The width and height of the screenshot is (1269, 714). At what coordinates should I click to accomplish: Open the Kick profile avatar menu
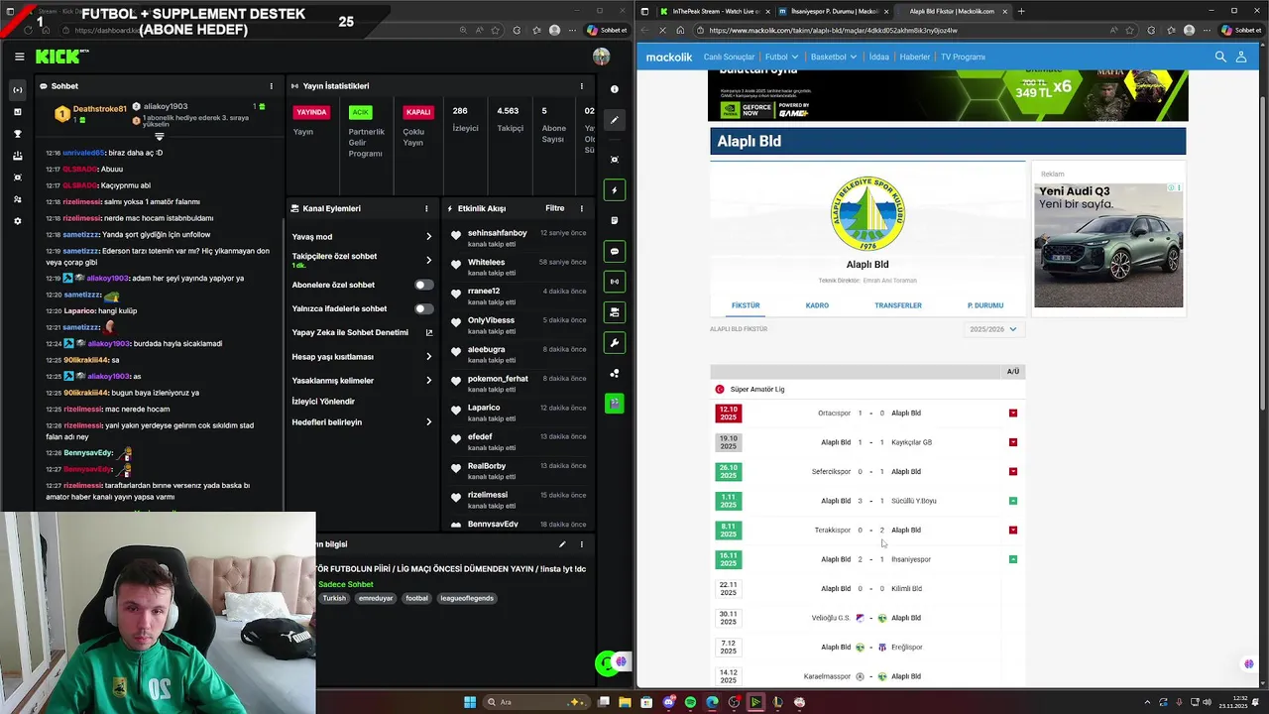[x=601, y=57]
